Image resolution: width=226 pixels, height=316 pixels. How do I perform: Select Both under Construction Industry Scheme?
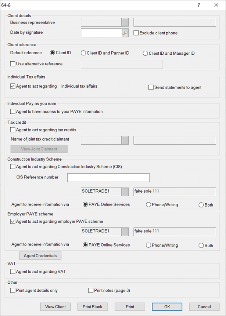[201, 205]
